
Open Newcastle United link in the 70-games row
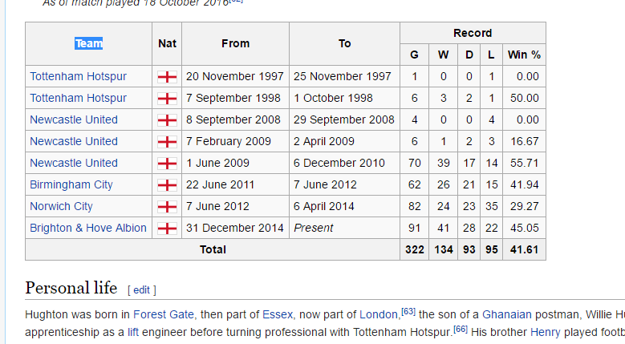(x=74, y=163)
